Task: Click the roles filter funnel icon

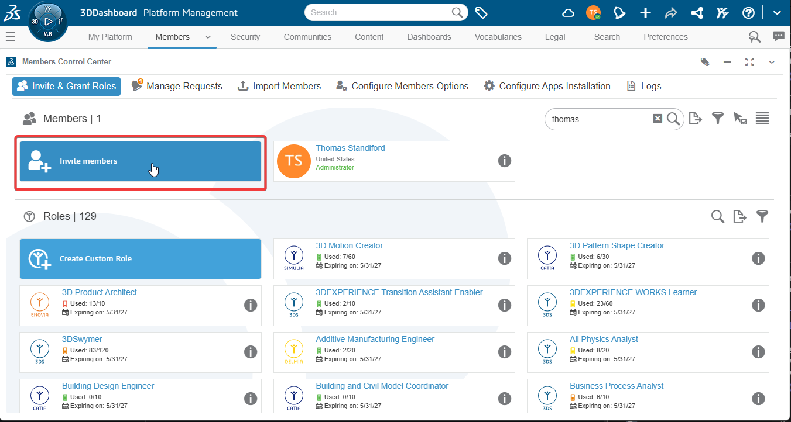Action: point(762,217)
